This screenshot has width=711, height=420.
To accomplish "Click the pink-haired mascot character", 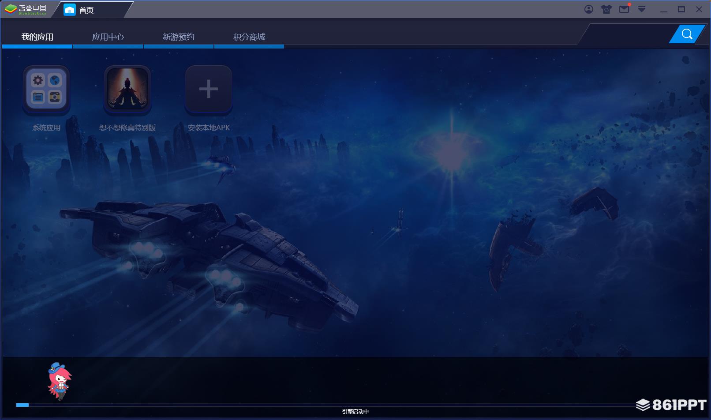I will 60,381.
